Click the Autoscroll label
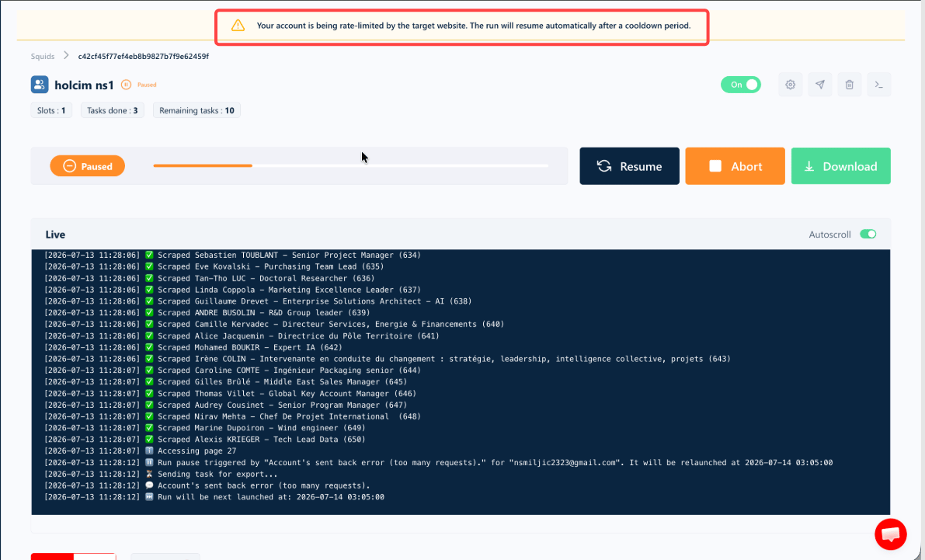Screen dimensions: 925x560 829,235
